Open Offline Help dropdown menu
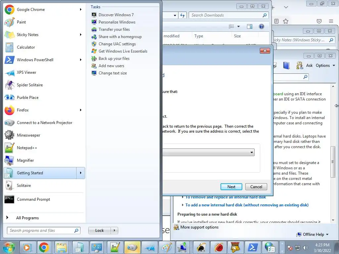This screenshot has height=254, width=339. 313,234
